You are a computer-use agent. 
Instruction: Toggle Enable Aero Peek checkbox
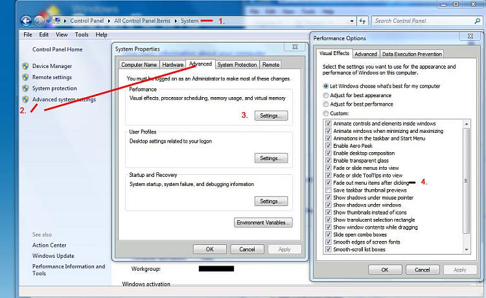(x=329, y=146)
